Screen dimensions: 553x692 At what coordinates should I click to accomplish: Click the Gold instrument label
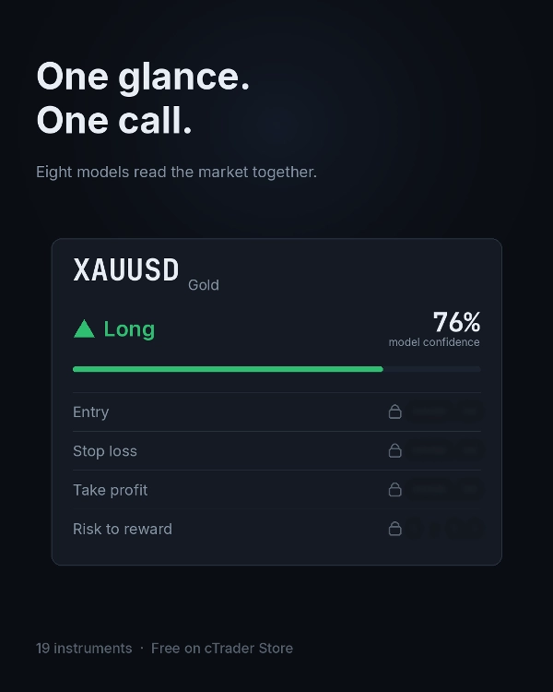(204, 285)
